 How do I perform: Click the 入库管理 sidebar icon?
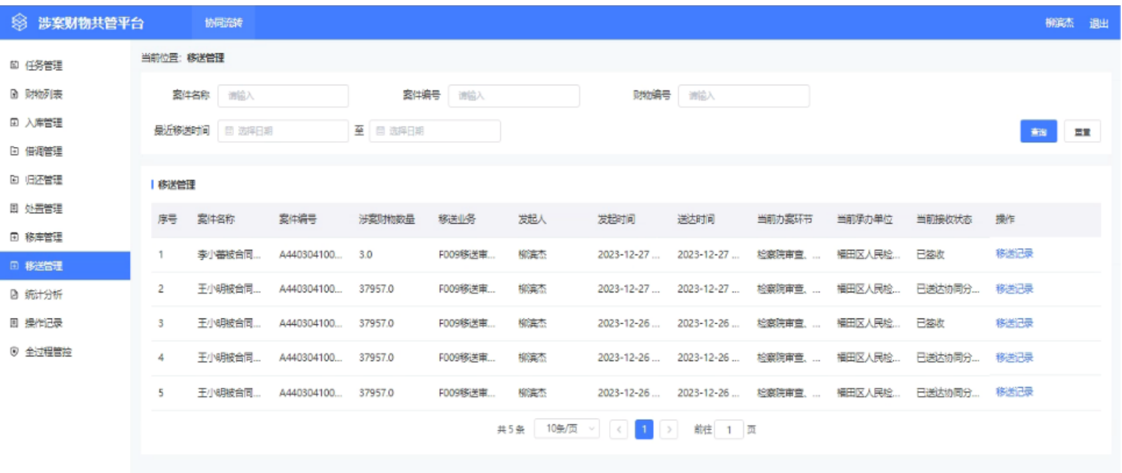tap(15, 122)
